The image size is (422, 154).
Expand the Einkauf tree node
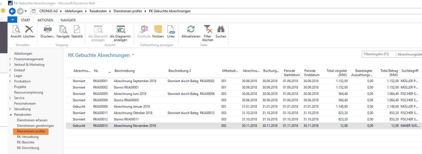11,70
